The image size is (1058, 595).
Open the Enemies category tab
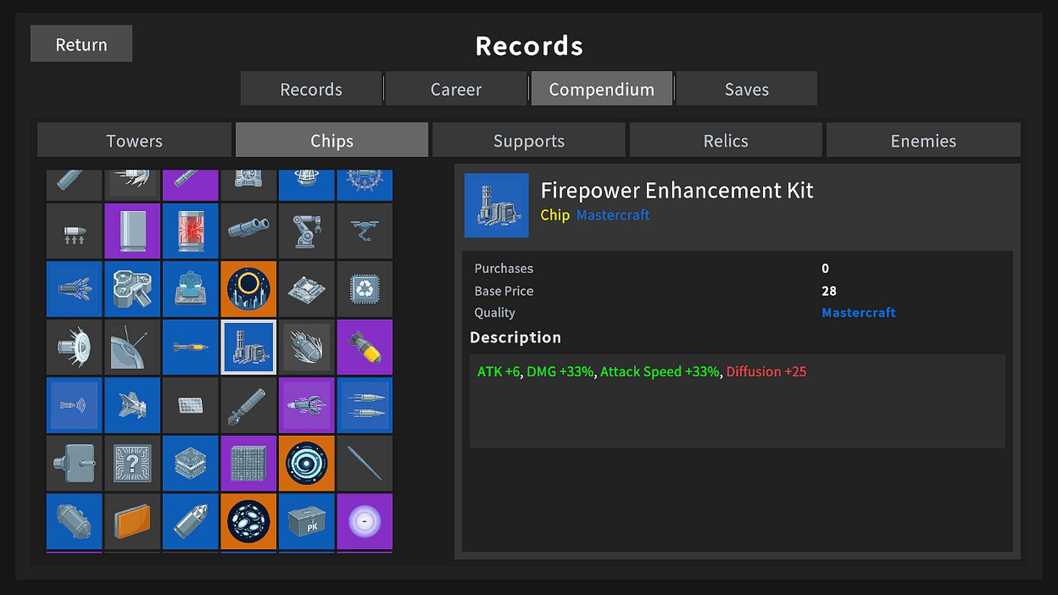click(924, 140)
